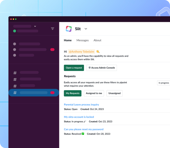Switch to the Home tab
Screen dimensions: 170x148
point(68,40)
